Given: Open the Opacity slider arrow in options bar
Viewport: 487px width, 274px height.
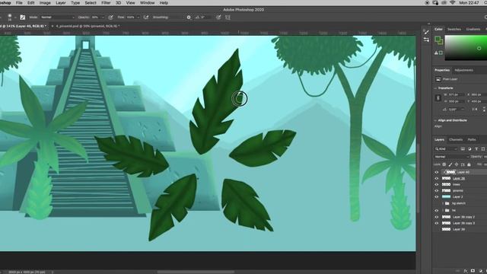Looking at the screenshot, I should 103,18.
